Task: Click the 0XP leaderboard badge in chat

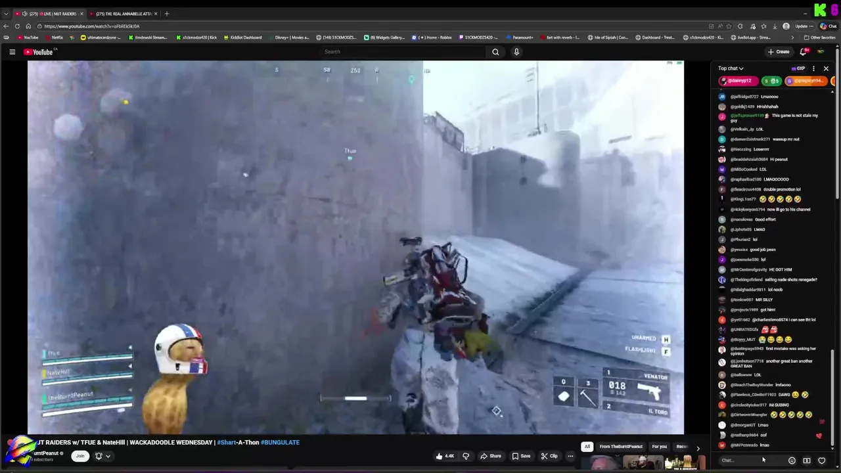Action: (798, 68)
